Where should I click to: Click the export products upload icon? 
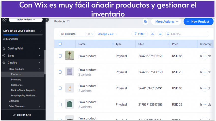point(152,34)
